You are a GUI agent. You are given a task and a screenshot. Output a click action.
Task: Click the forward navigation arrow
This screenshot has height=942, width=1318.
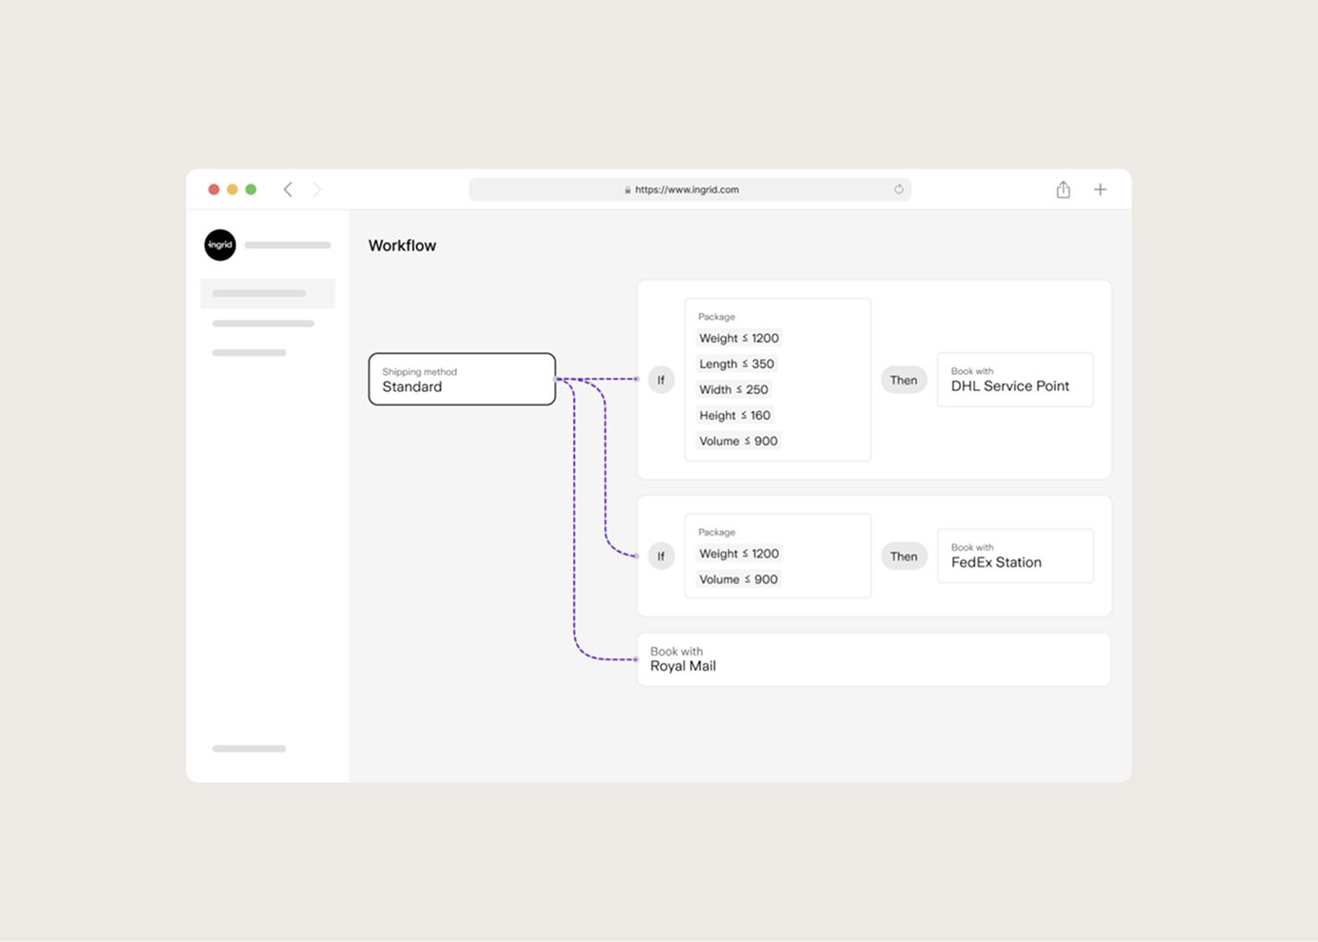tap(317, 189)
